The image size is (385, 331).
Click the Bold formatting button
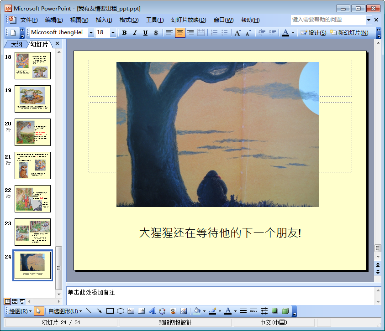[x=125, y=33]
